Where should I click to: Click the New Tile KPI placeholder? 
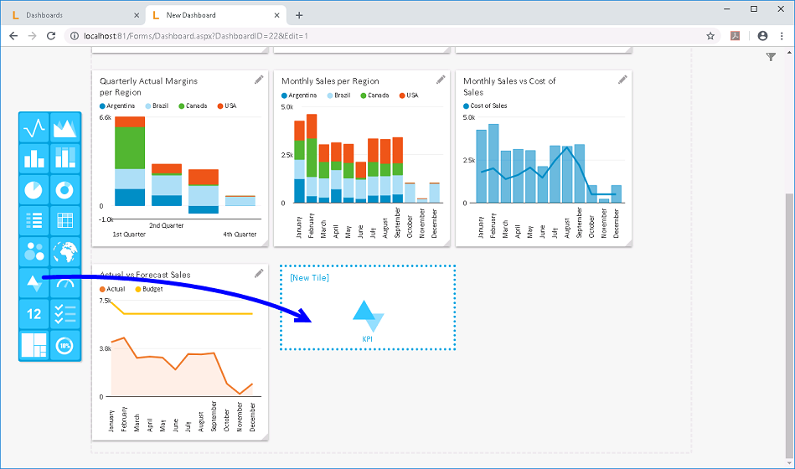368,308
